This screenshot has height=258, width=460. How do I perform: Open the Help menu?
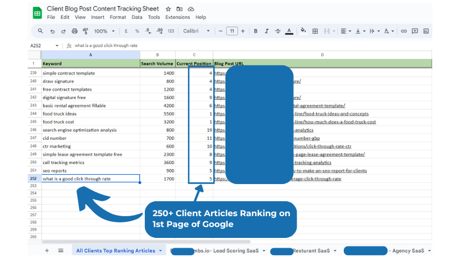201,17
